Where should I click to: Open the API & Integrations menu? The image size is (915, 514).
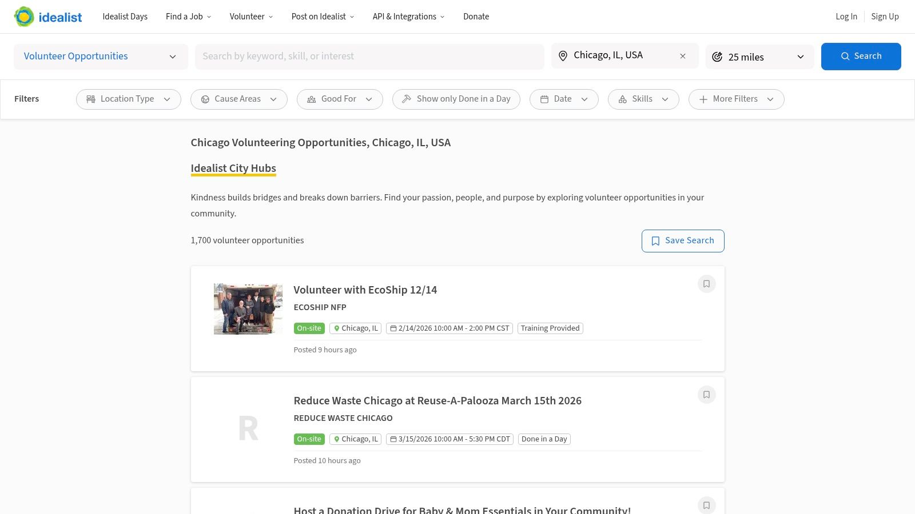coord(408,17)
